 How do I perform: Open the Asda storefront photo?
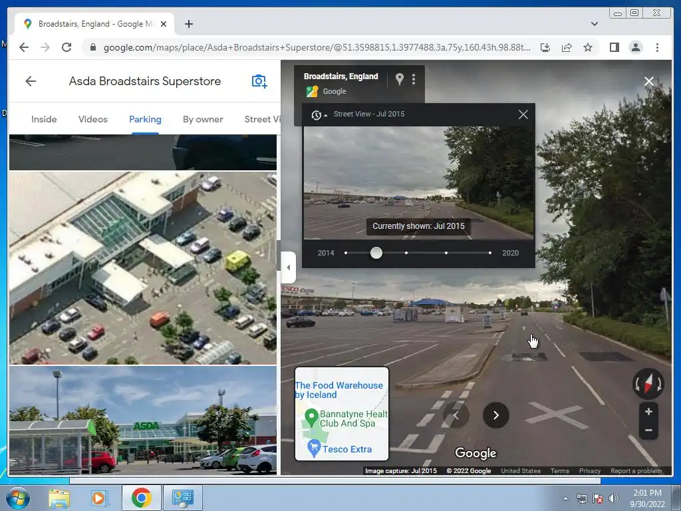(x=143, y=420)
